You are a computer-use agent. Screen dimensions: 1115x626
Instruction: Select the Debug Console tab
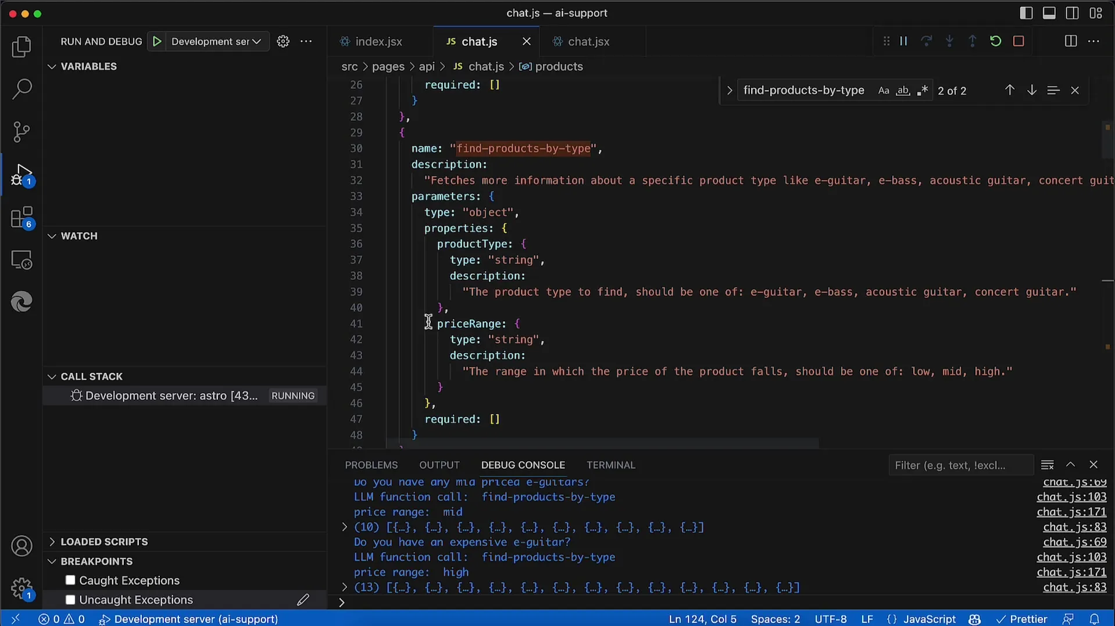(523, 465)
